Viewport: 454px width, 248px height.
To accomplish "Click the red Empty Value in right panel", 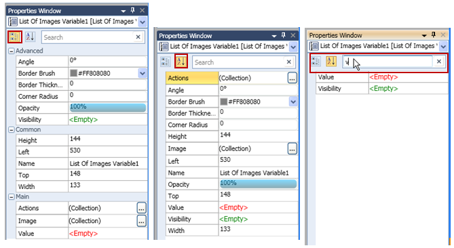I will point(383,77).
